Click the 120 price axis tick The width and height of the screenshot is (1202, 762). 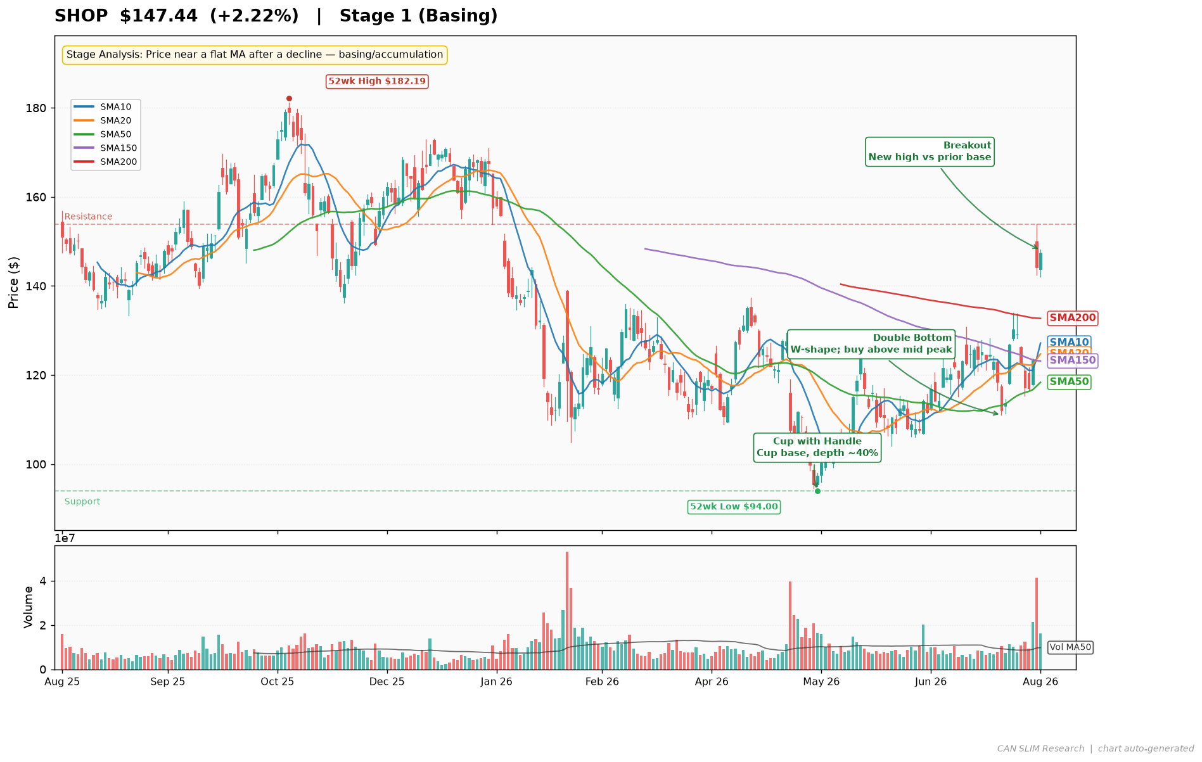coord(35,376)
